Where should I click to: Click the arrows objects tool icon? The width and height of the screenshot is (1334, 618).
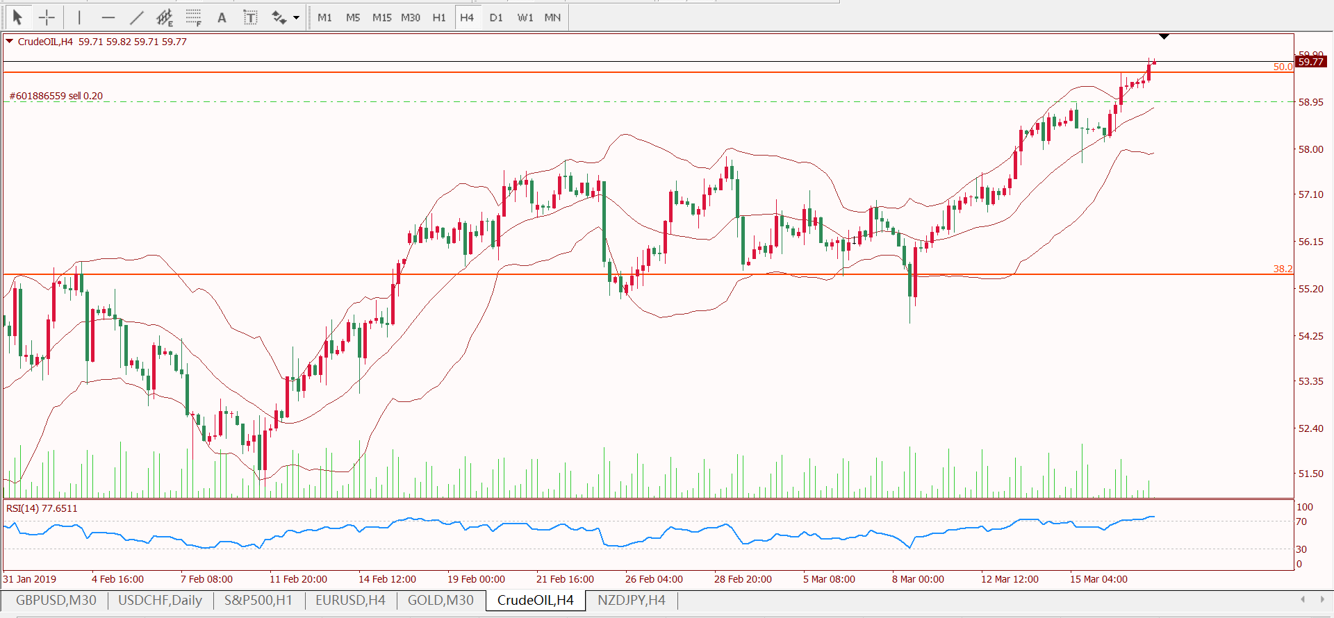point(279,17)
